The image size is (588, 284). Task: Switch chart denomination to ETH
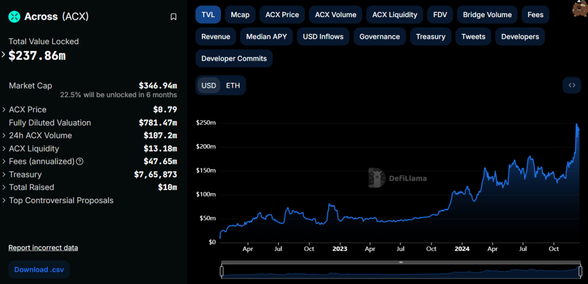[x=233, y=85]
